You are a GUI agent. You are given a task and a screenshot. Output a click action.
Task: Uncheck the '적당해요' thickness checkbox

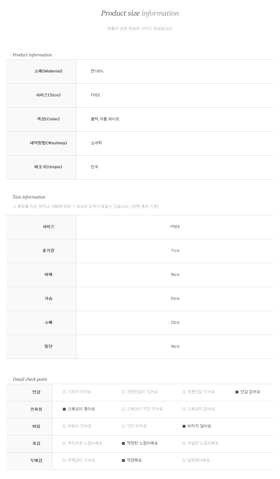point(123,460)
